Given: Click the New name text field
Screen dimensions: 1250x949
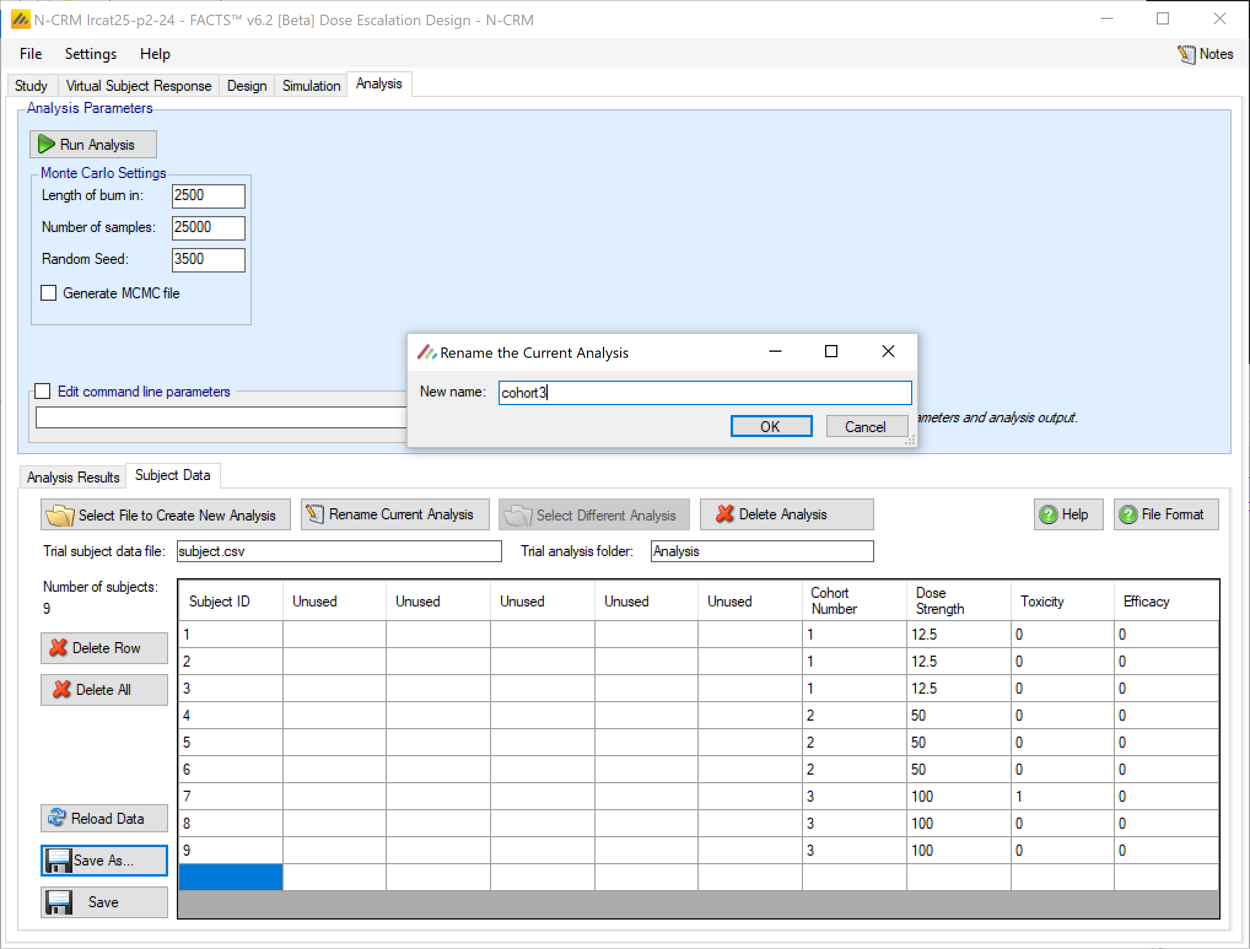Looking at the screenshot, I should (x=704, y=392).
